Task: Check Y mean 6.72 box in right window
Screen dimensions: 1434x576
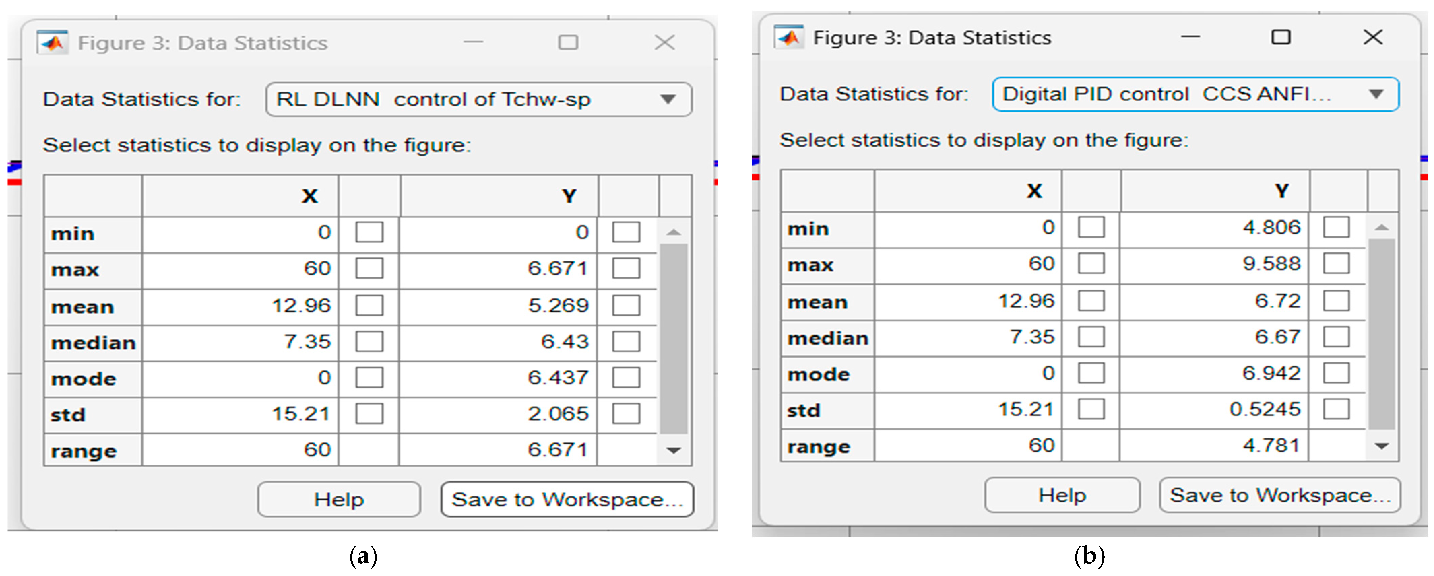Action: click(x=1336, y=301)
